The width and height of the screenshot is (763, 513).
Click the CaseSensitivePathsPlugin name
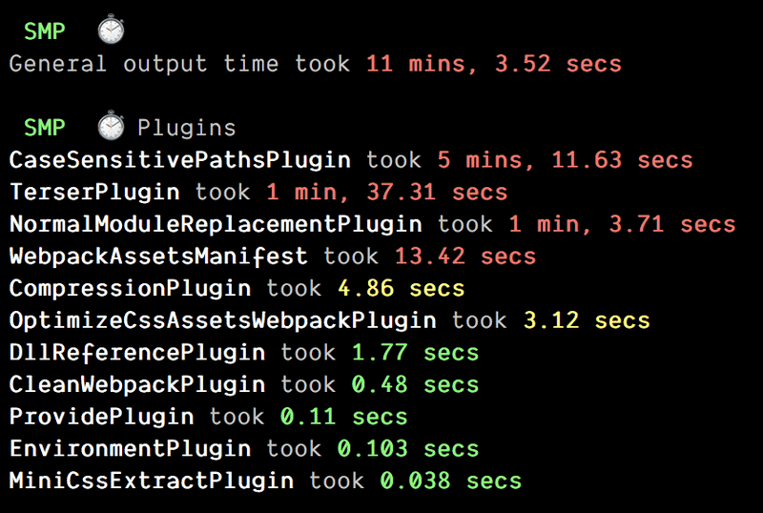click(x=180, y=160)
